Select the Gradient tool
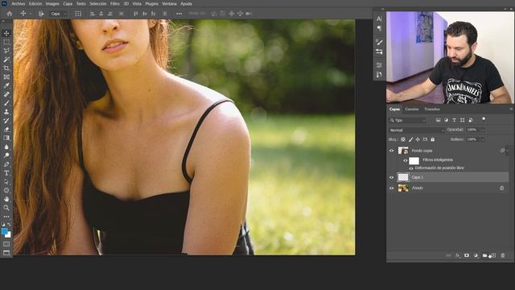The image size is (515, 290). click(6, 138)
